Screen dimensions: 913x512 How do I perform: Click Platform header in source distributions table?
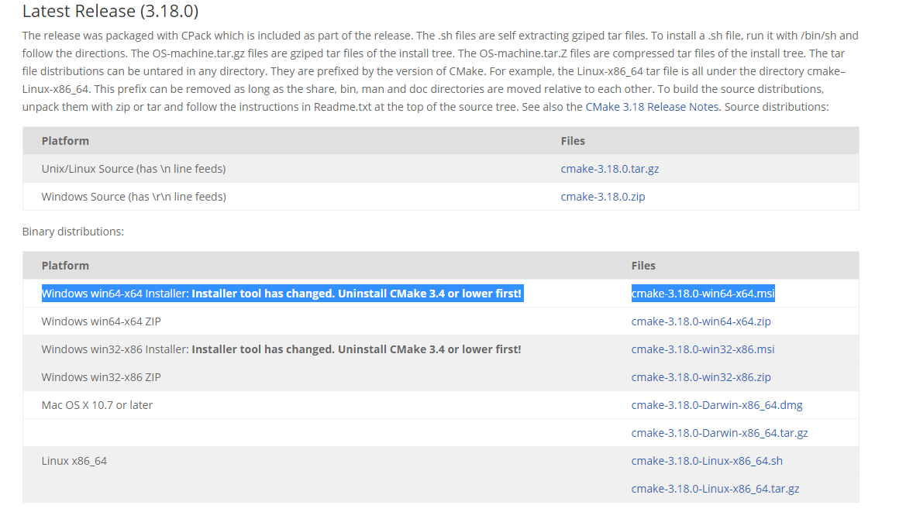point(65,141)
